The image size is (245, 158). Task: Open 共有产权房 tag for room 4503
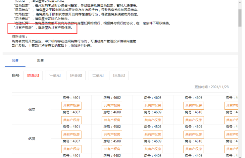point(153,134)
